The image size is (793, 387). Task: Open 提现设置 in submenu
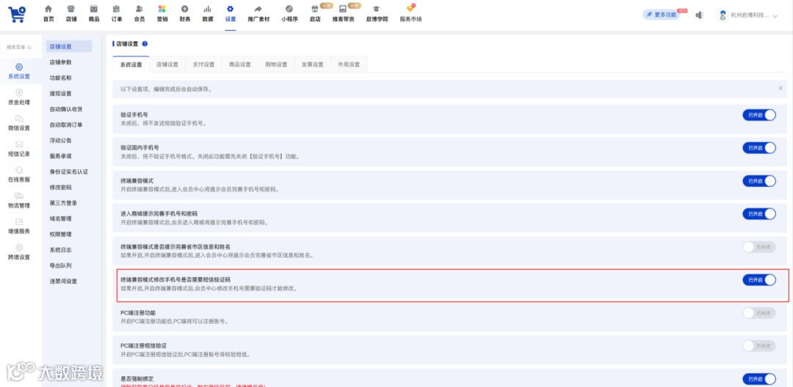[x=61, y=93]
